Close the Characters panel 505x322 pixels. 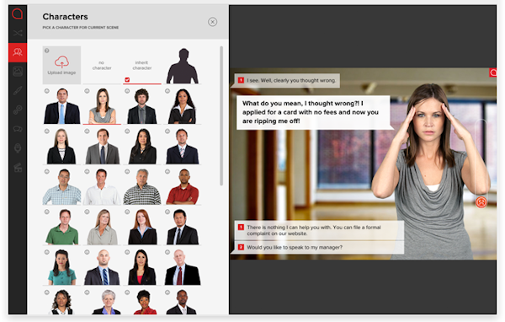(212, 22)
